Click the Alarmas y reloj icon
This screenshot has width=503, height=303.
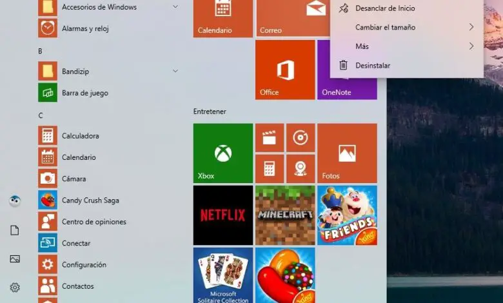click(48, 28)
